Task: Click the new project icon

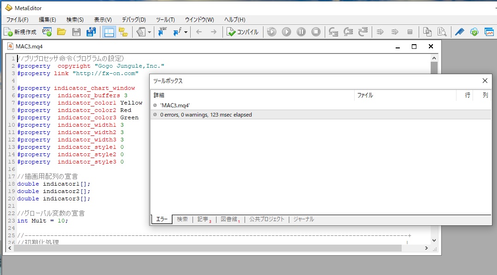Action: click(x=47, y=32)
